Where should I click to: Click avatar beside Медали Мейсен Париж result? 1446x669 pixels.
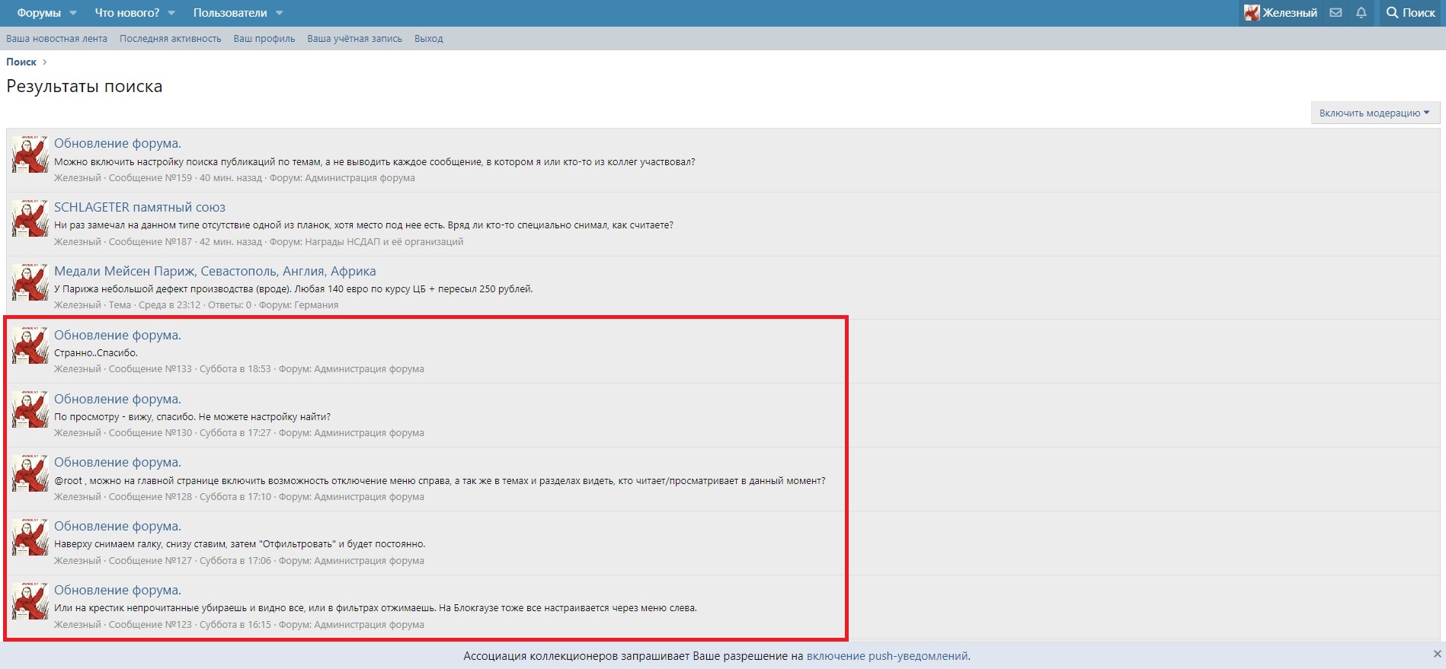pyautogui.click(x=30, y=282)
